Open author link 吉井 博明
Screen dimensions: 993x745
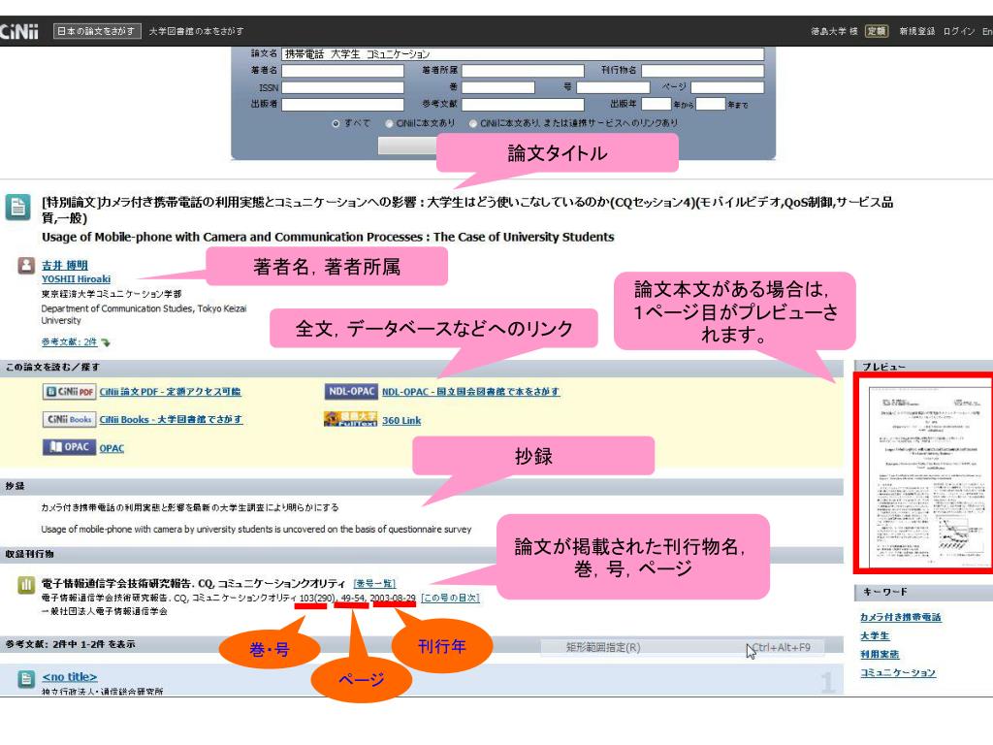pyautogui.click(x=65, y=266)
